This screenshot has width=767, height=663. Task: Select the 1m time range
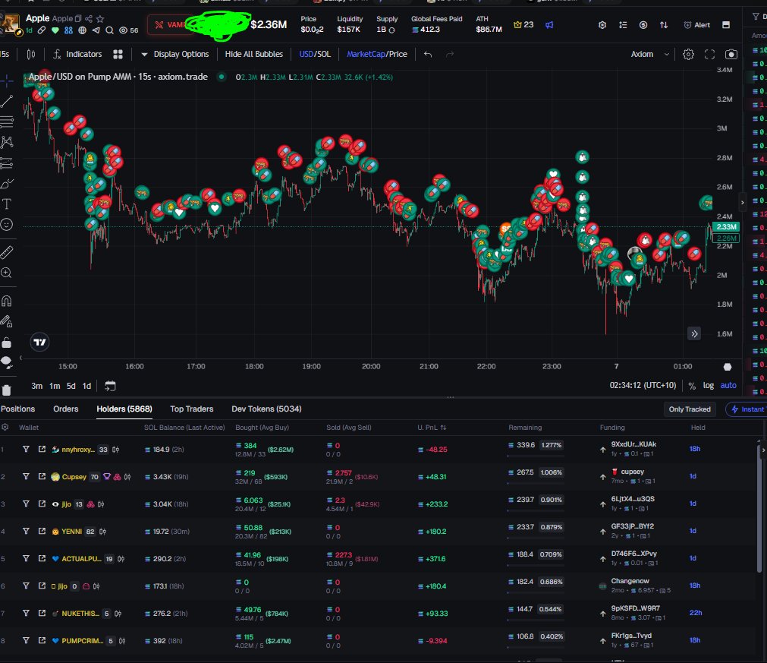point(55,386)
